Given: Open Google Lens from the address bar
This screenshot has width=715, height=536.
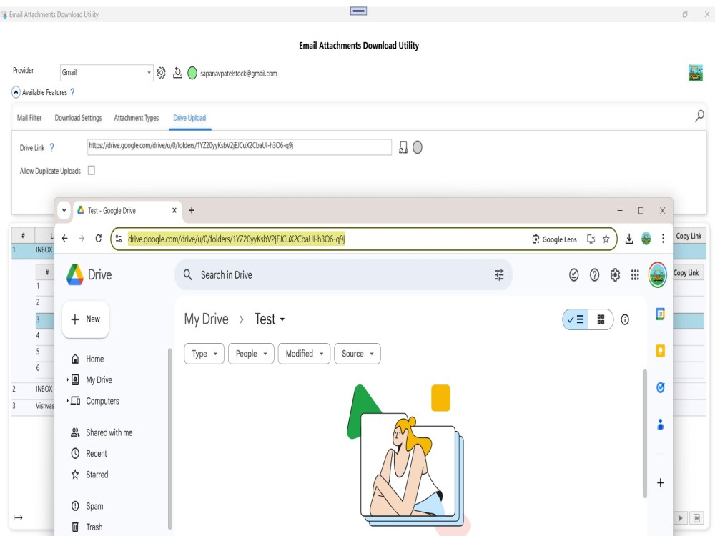Looking at the screenshot, I should [554, 239].
